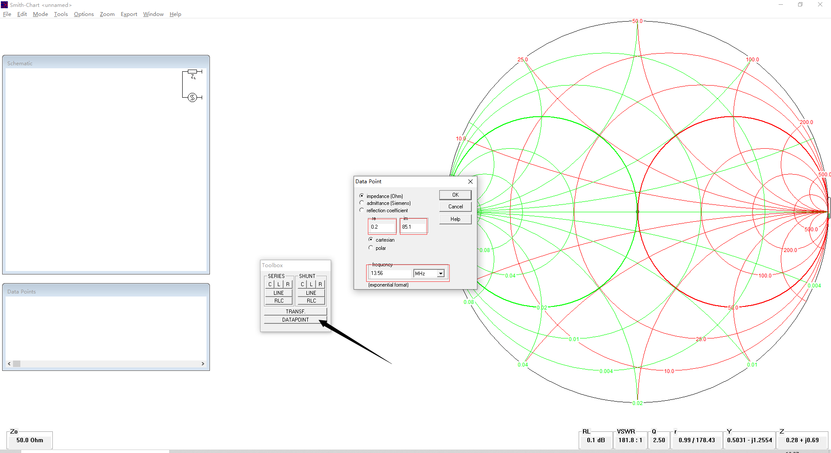The height and width of the screenshot is (453, 831).
Task: Add a series LINE element
Action: (x=279, y=293)
